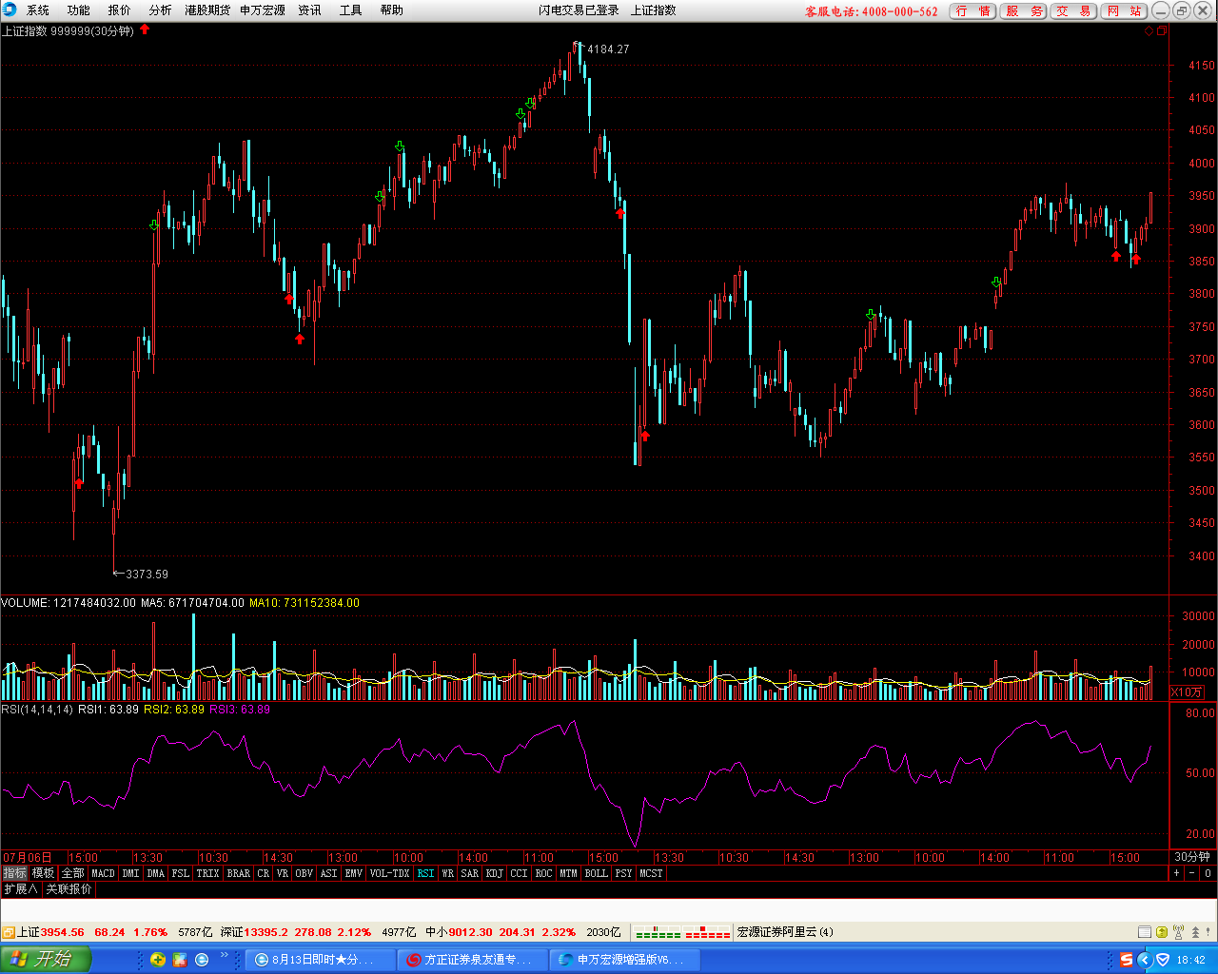Switch to the BOLL indicator
Image resolution: width=1218 pixels, height=974 pixels.
(x=597, y=873)
